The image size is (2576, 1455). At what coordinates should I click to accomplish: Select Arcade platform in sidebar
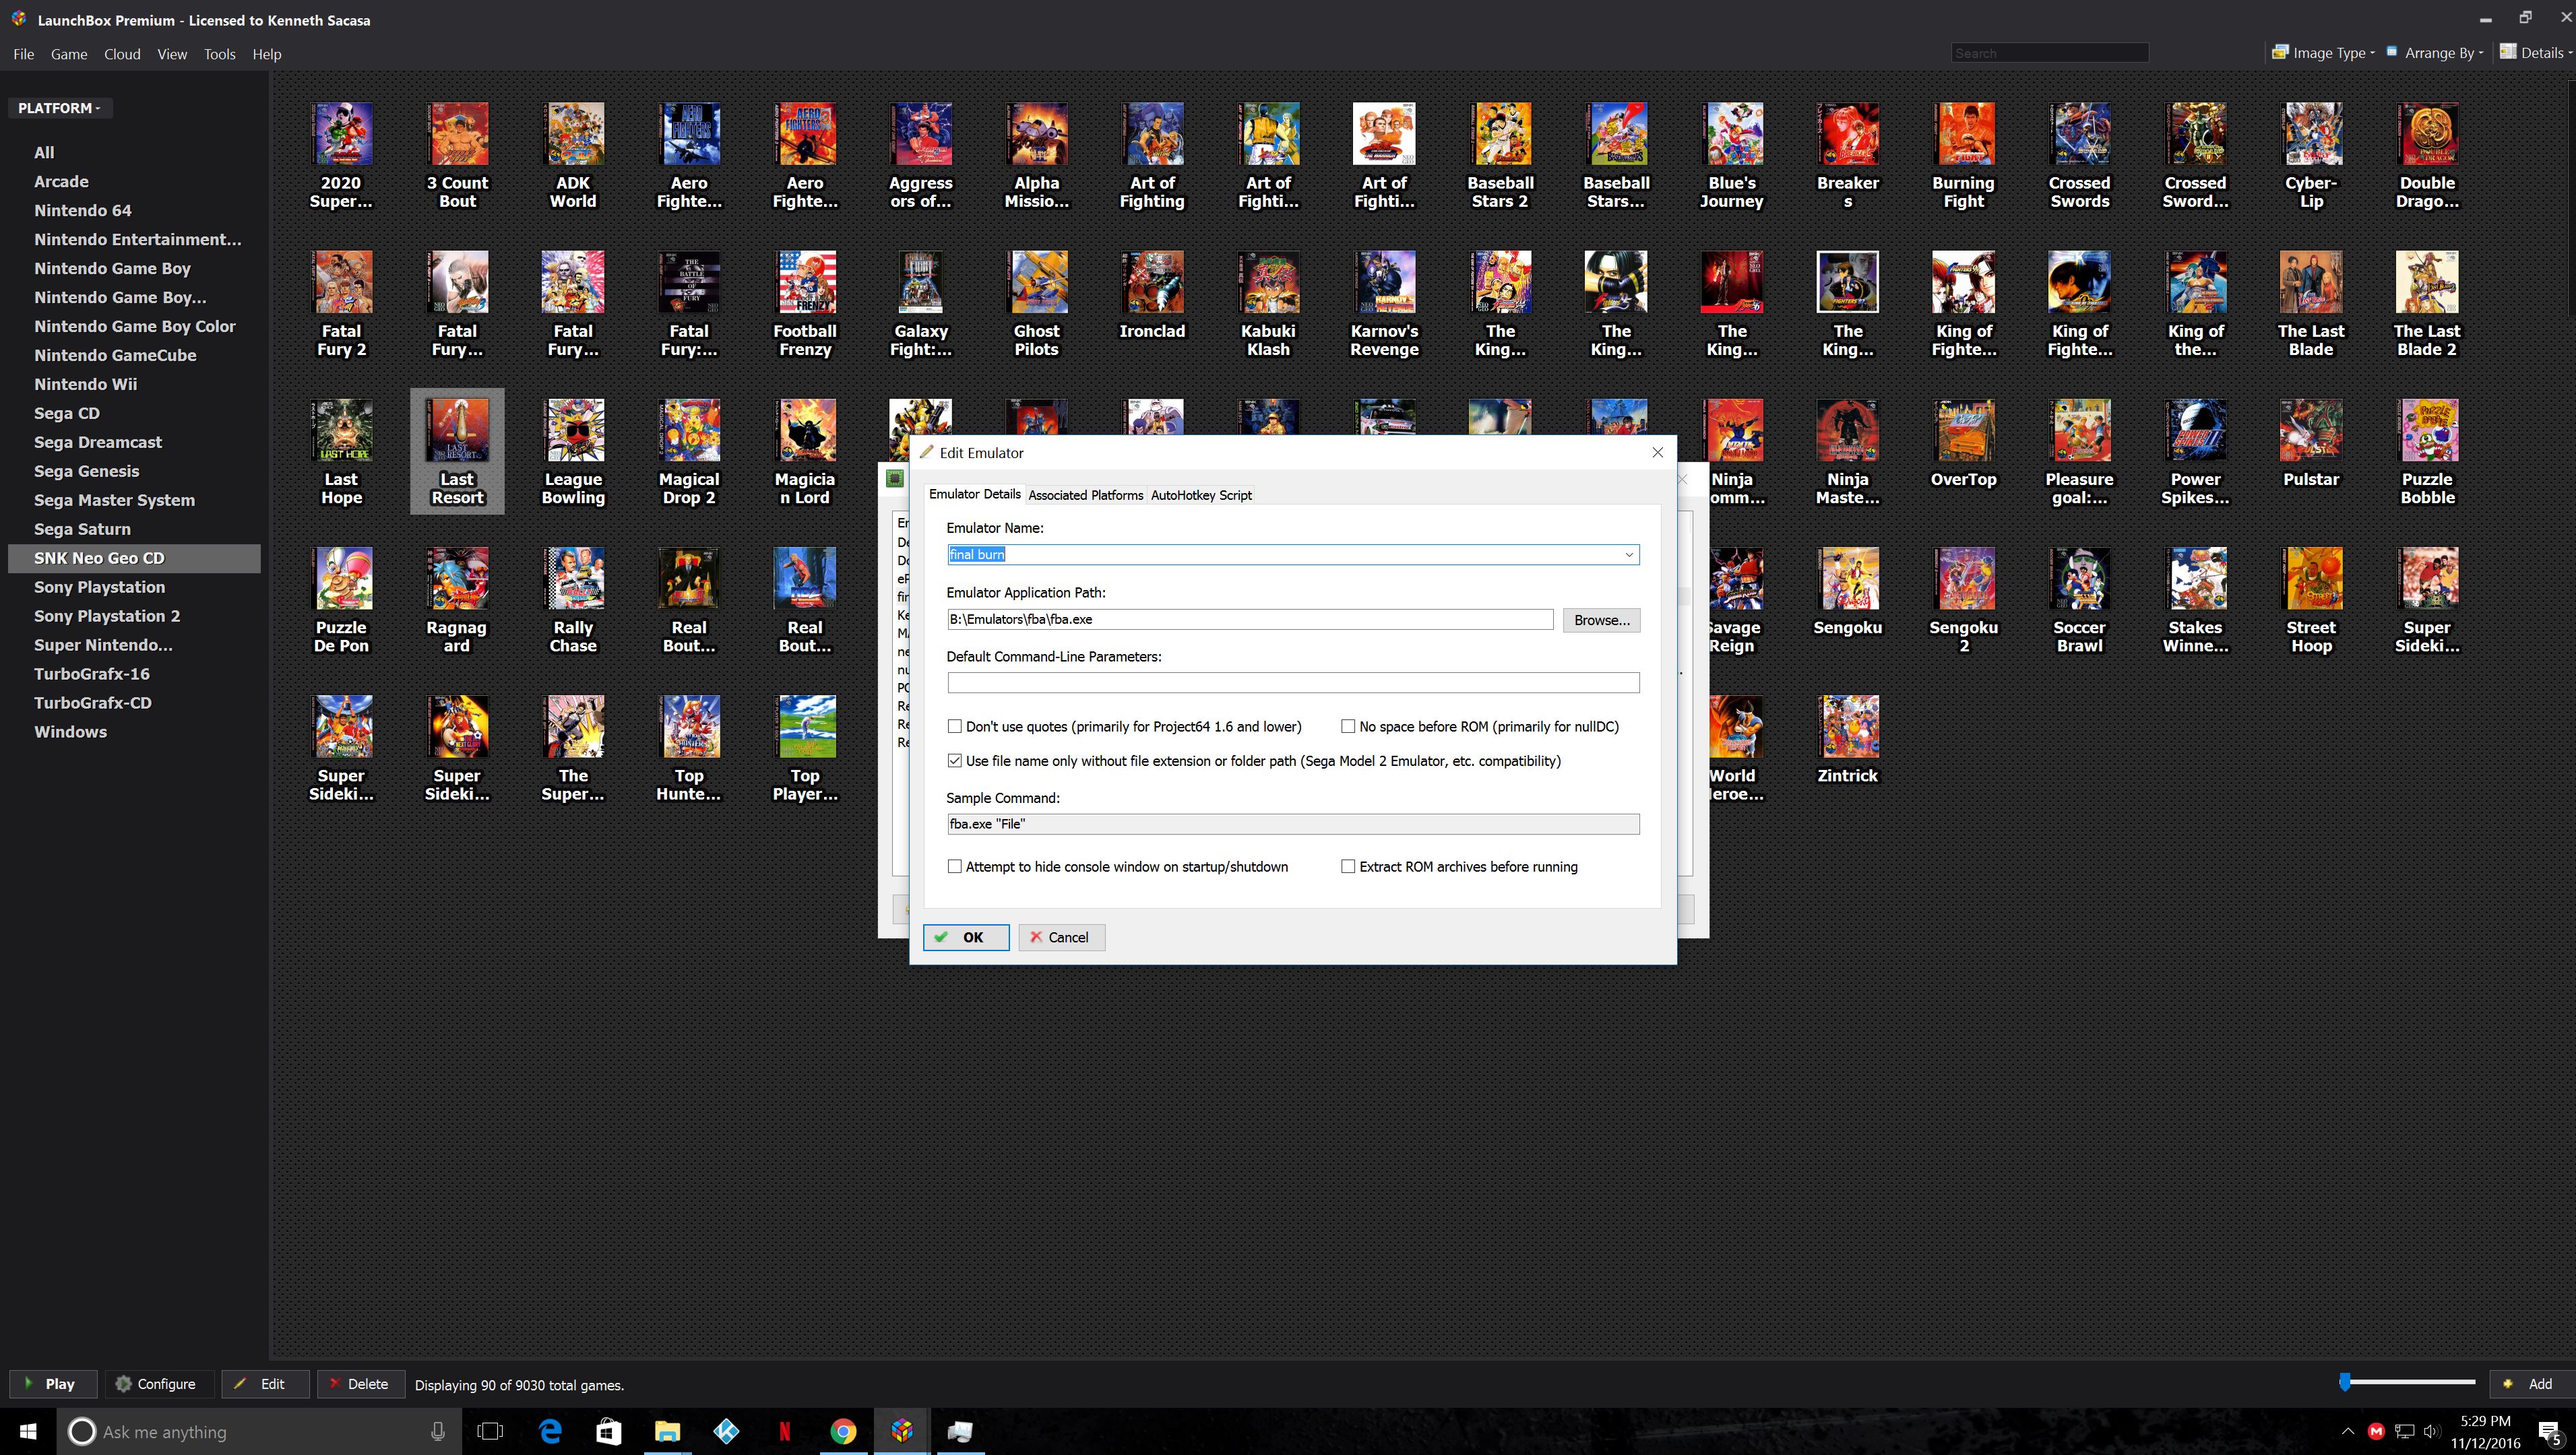click(61, 181)
